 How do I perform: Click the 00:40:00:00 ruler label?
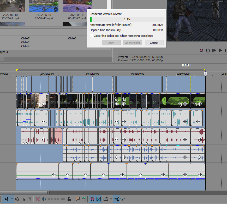click(93, 74)
